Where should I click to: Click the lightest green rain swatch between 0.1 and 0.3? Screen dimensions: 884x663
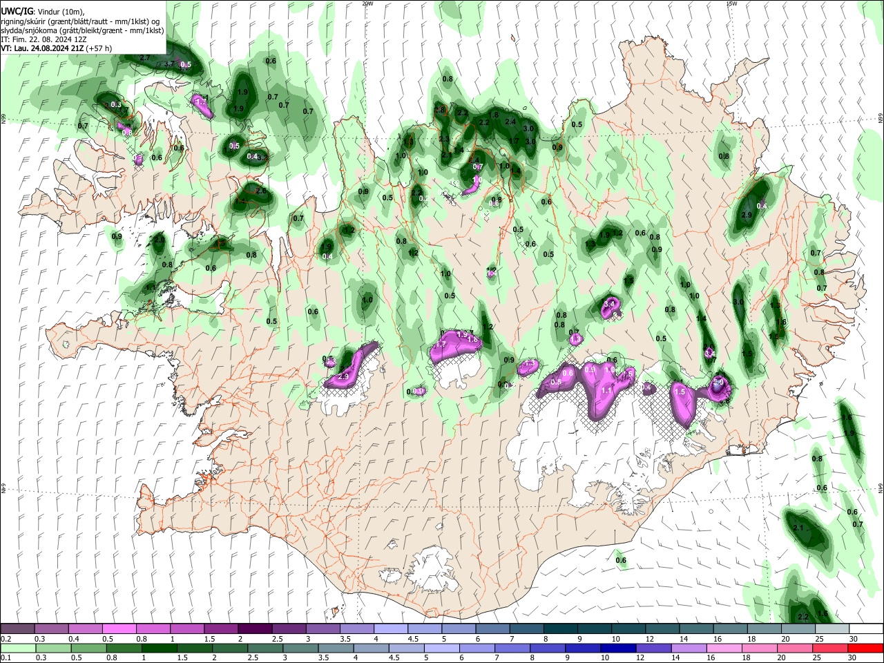(x=18, y=648)
